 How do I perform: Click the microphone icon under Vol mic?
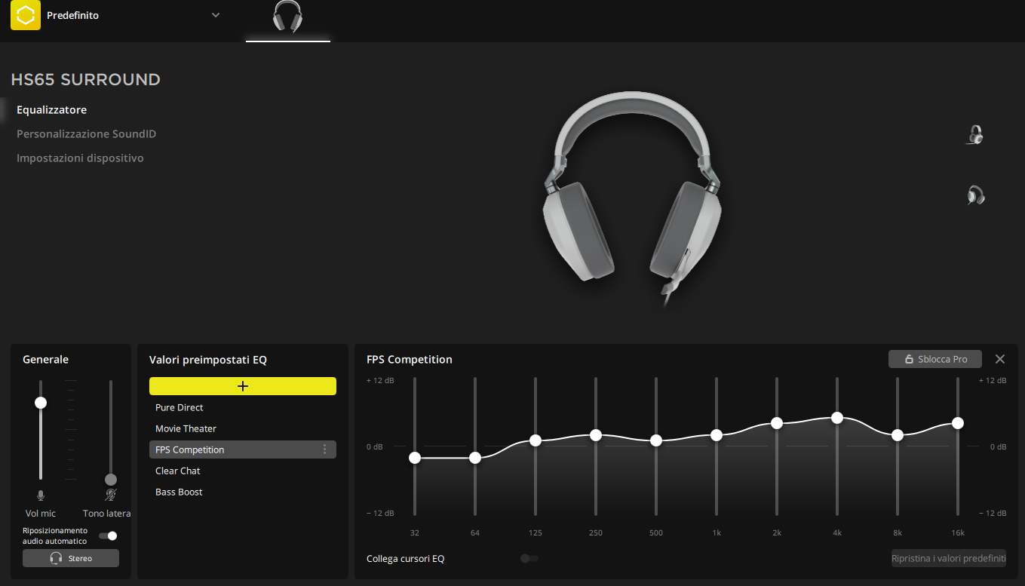point(41,495)
